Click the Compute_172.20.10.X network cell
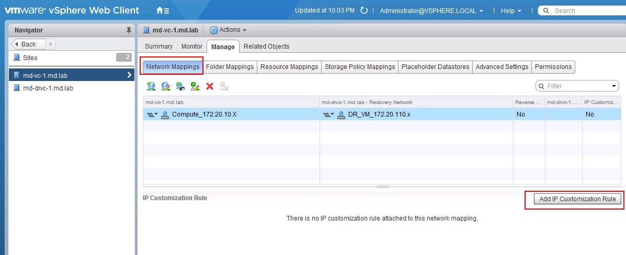The width and height of the screenshot is (626, 255). pos(231,114)
